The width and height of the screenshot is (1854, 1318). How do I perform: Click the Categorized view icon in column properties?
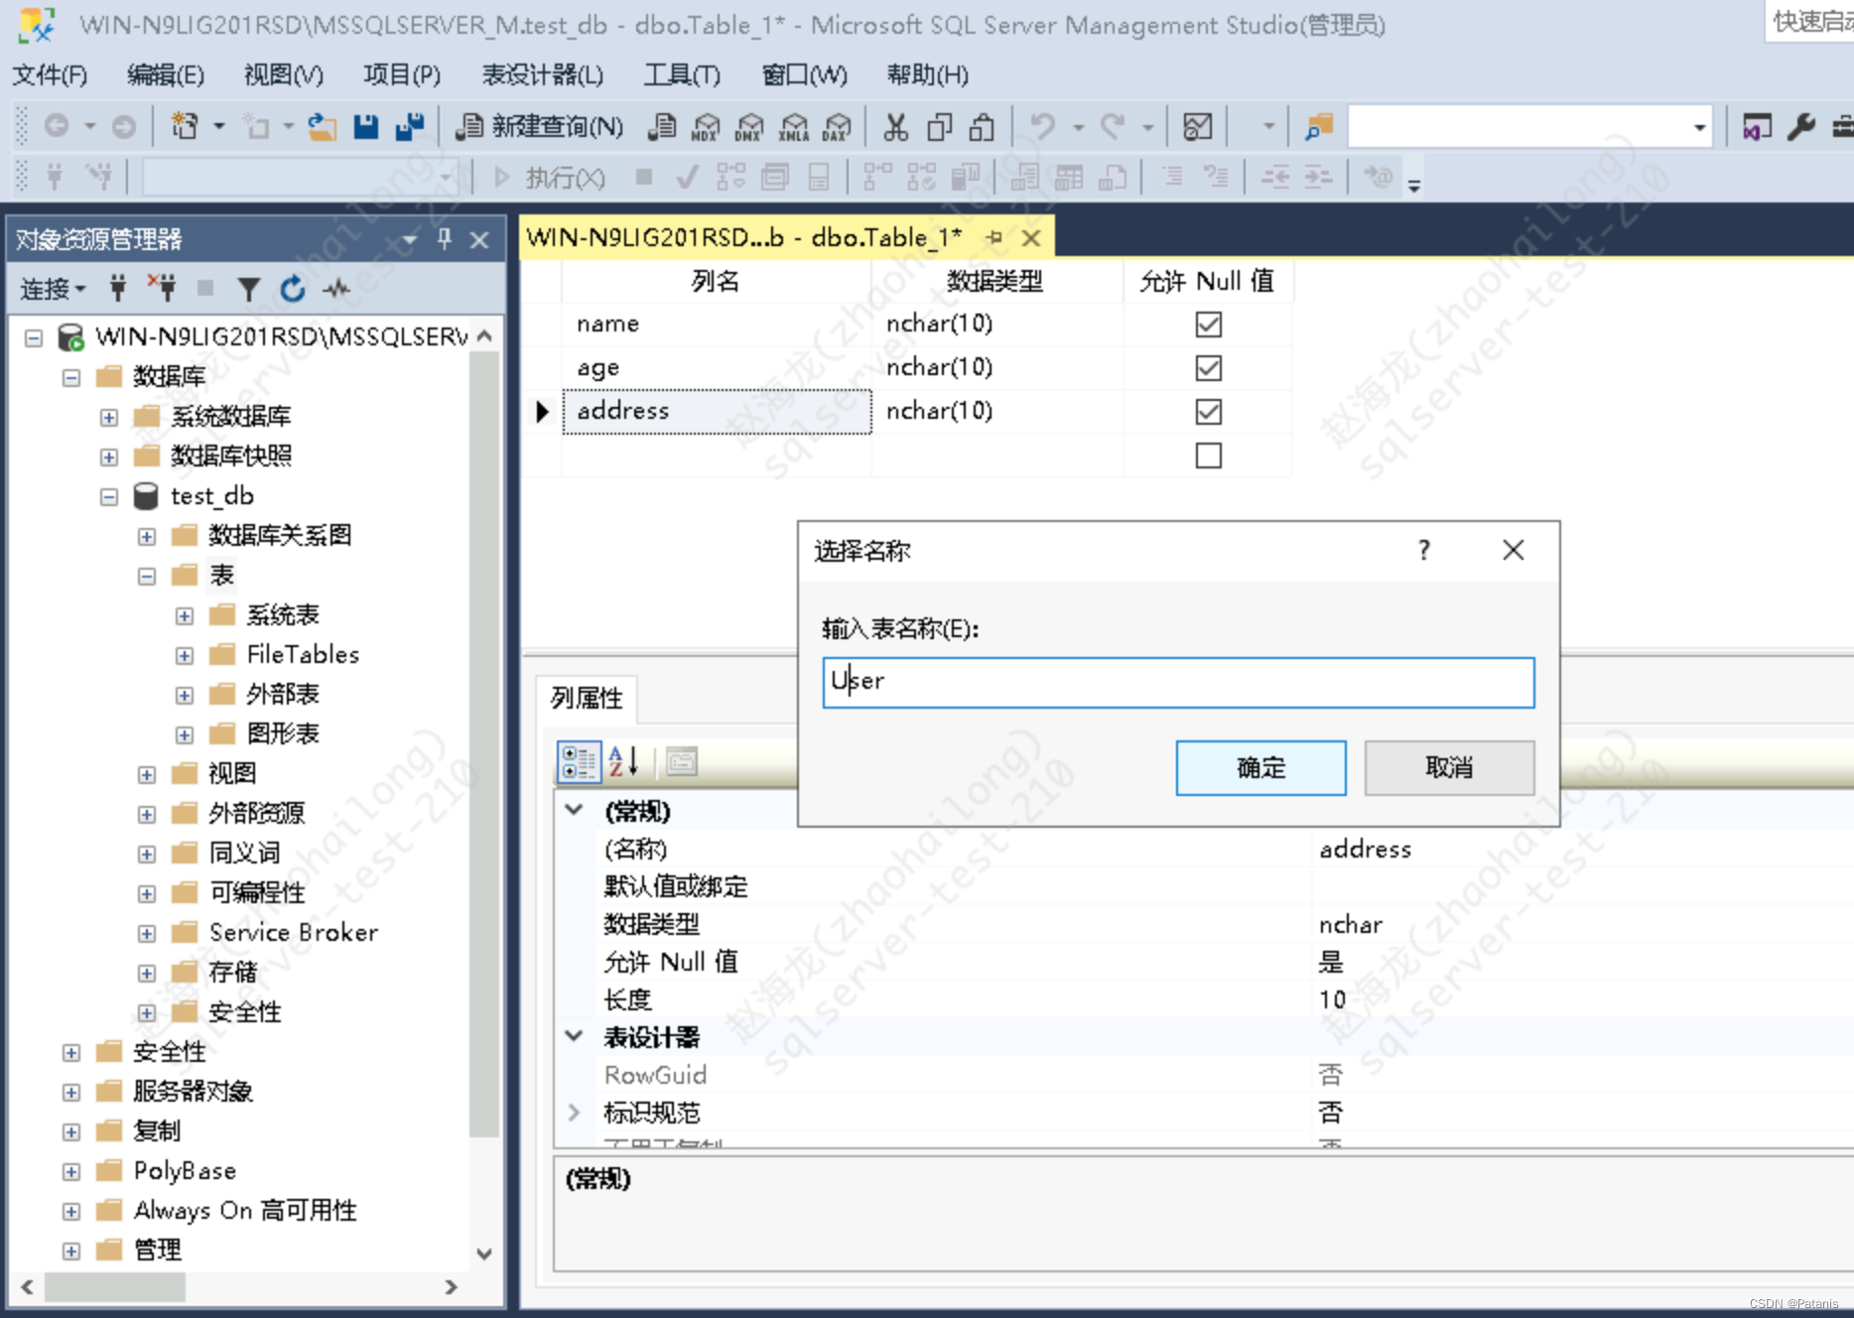pyautogui.click(x=579, y=762)
